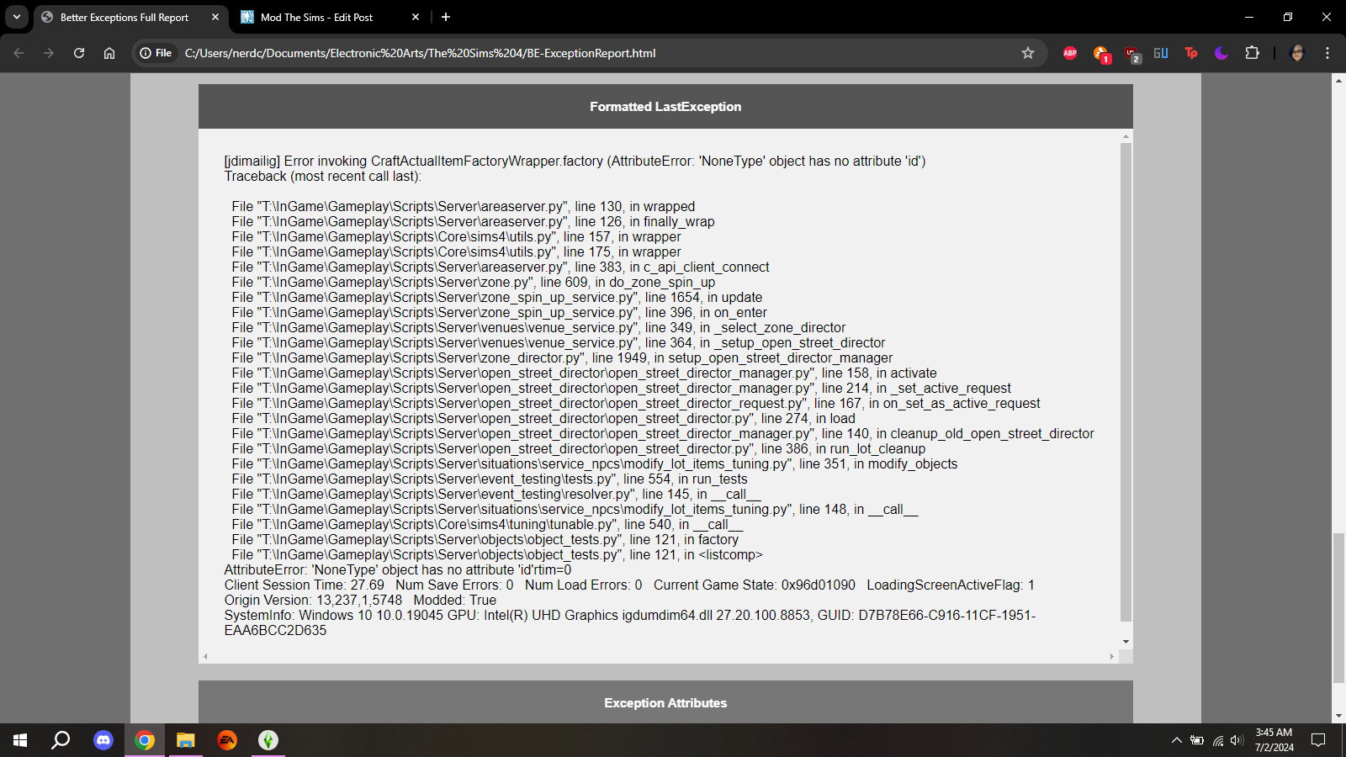
Task: Bookmark this page with the star icon
Action: [x=1027, y=53]
